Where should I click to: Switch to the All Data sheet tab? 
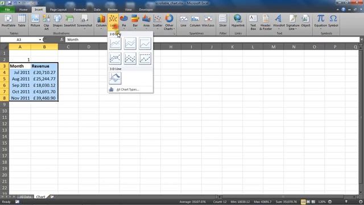click(x=25, y=197)
